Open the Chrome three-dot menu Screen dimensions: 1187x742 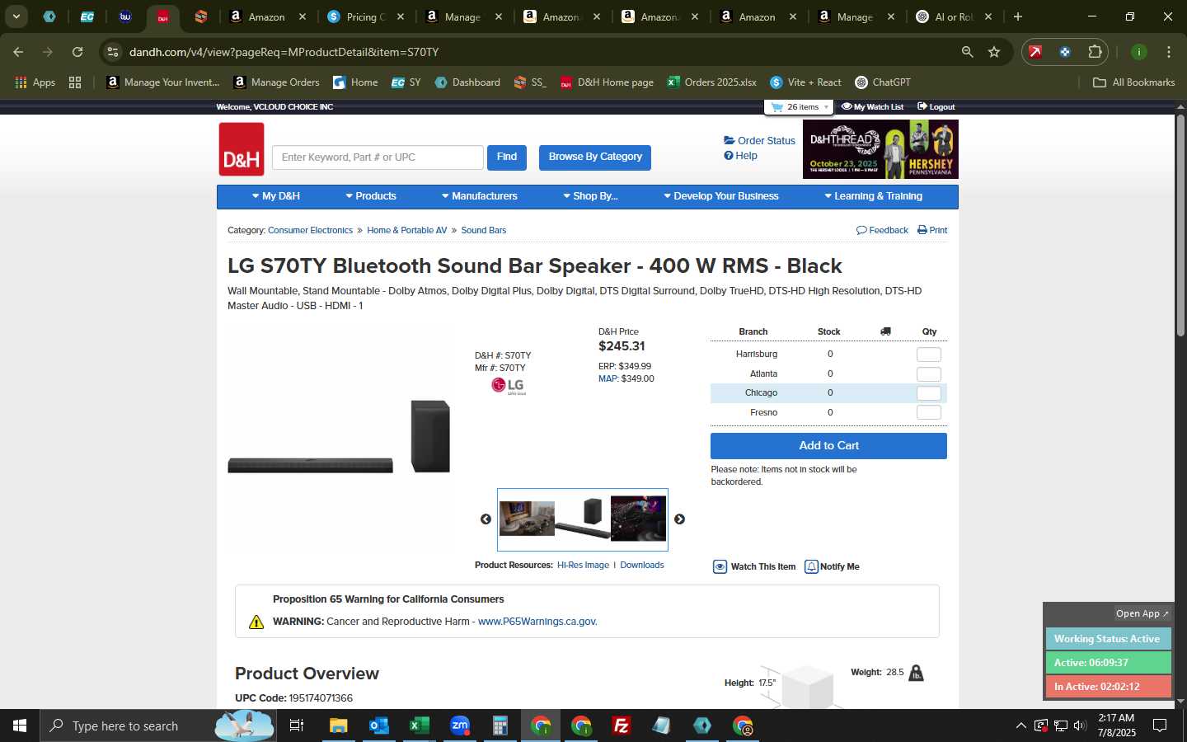pyautogui.click(x=1168, y=52)
